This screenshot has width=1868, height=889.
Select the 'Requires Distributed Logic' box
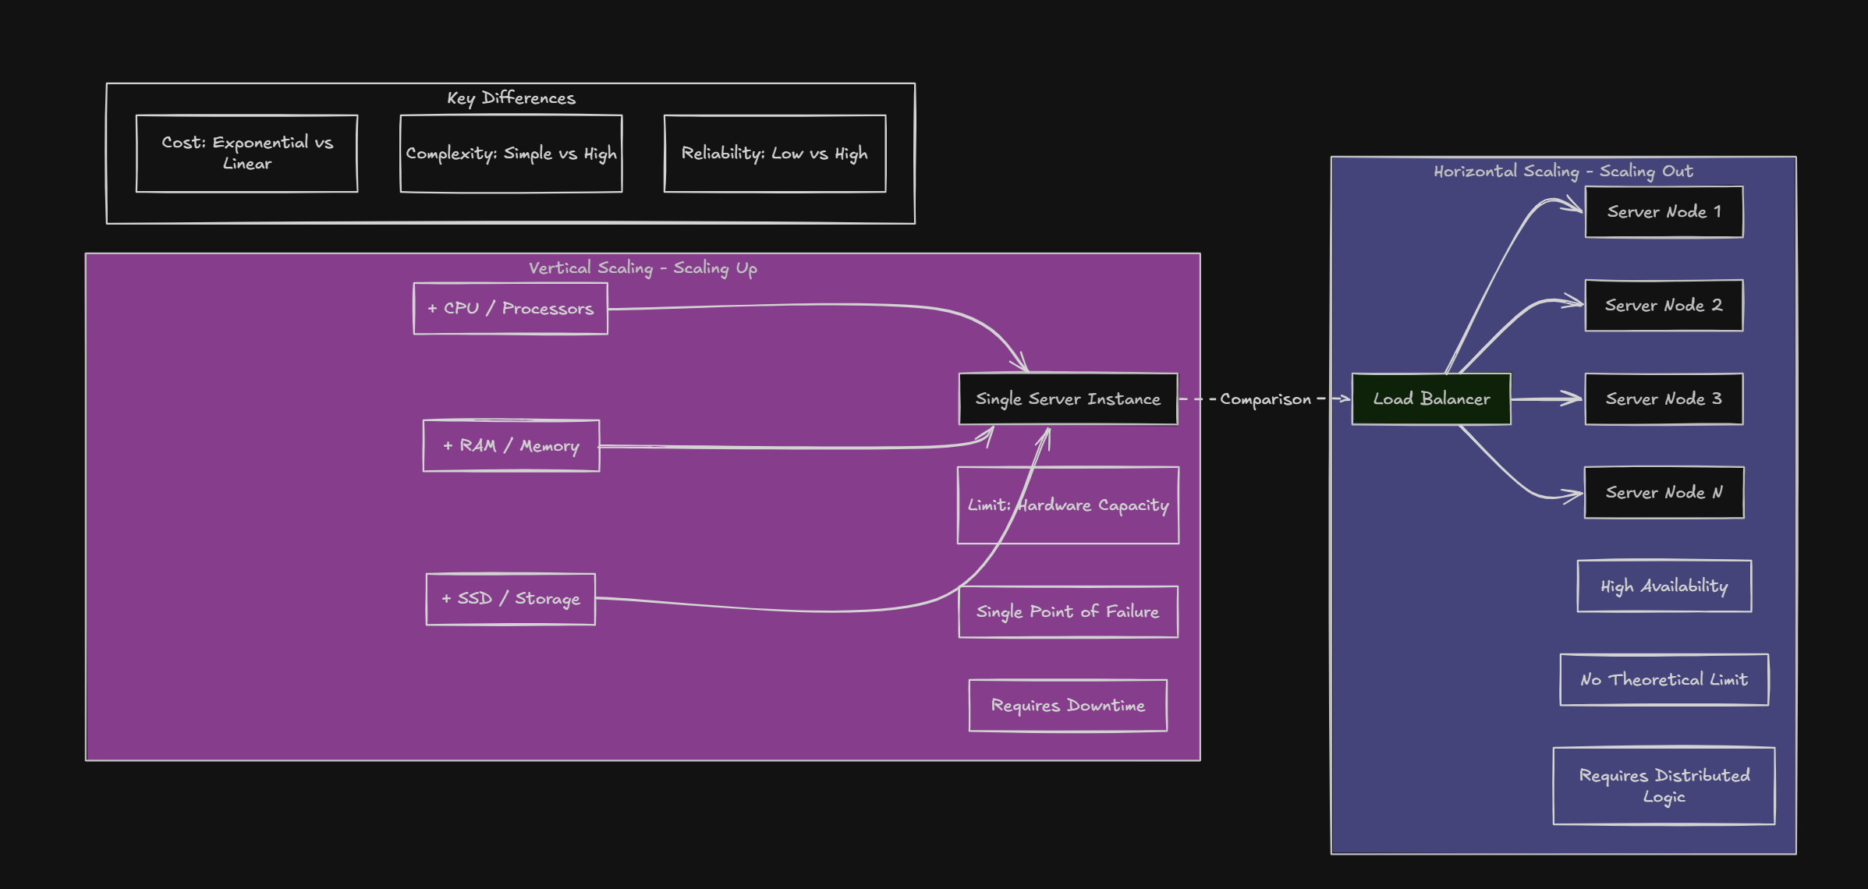click(1664, 786)
